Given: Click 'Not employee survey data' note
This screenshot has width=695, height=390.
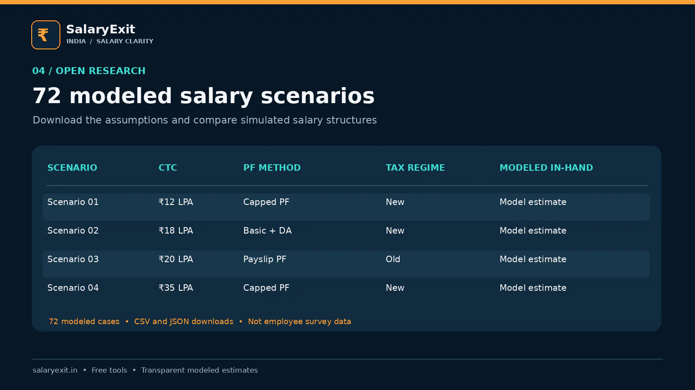Looking at the screenshot, I should click(x=300, y=322).
